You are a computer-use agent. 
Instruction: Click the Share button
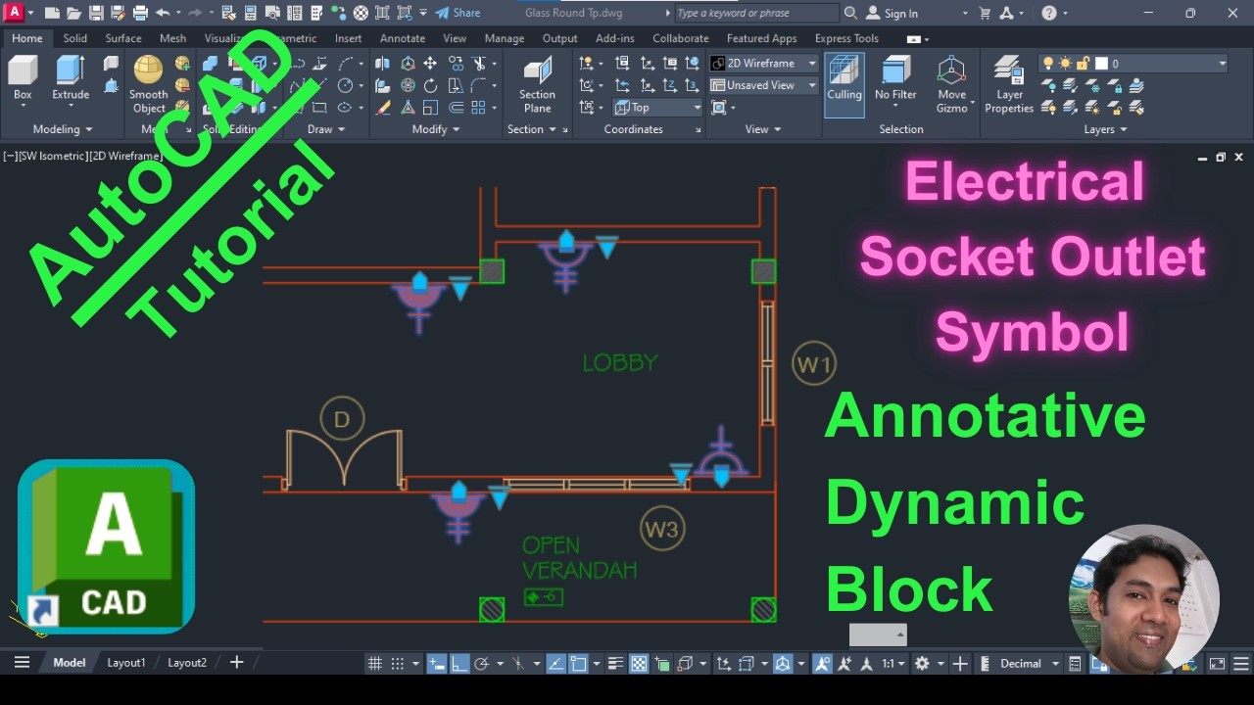pyautogui.click(x=458, y=13)
